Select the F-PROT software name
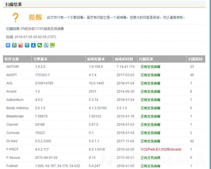This screenshot has height=169, width=211. [12, 149]
